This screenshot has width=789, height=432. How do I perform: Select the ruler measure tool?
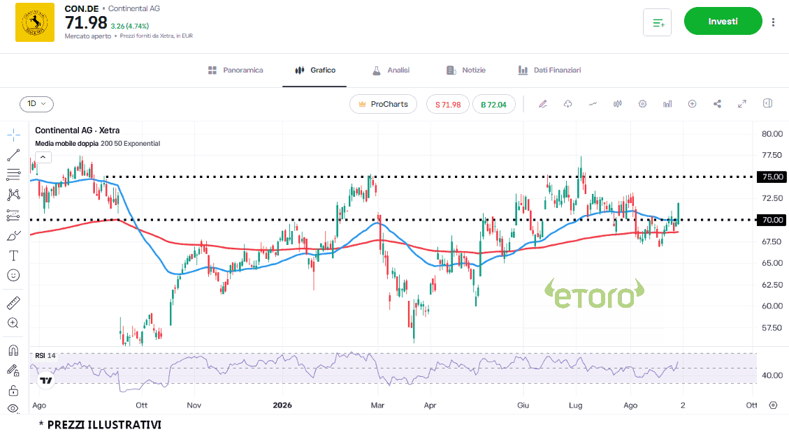(x=13, y=303)
